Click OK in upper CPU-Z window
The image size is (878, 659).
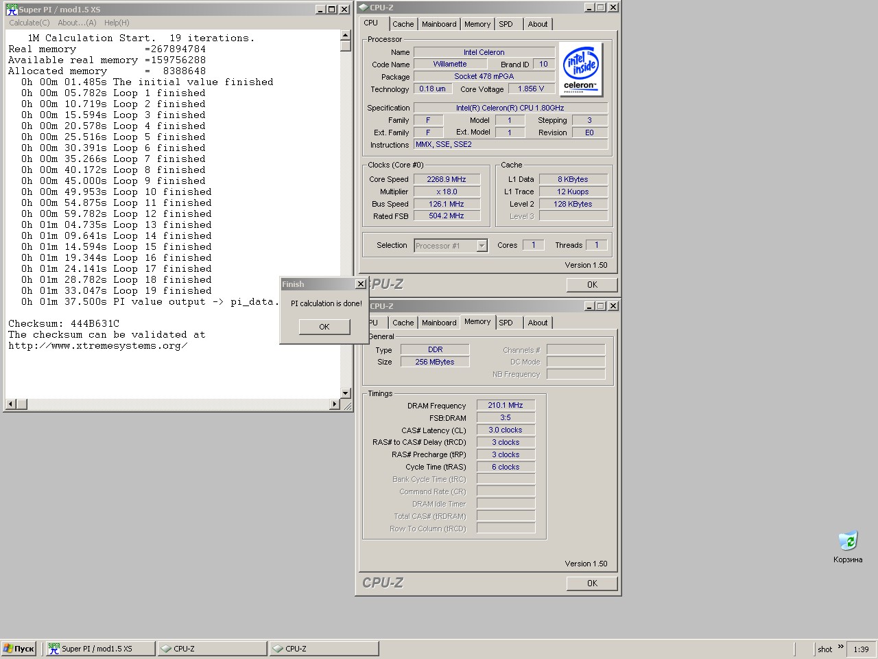592,285
